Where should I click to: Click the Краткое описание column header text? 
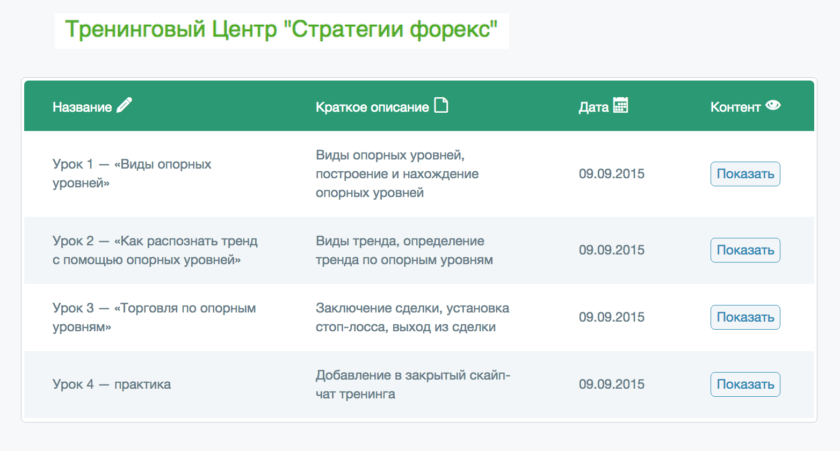[x=372, y=107]
